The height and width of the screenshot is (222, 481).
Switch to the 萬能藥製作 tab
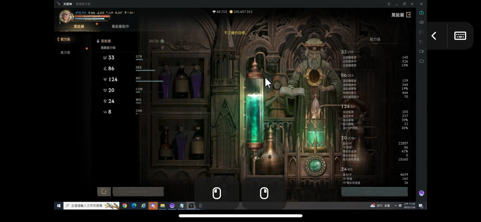120,26
